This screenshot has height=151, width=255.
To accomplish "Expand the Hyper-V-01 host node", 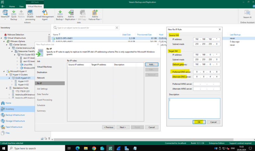I will 12,81.
